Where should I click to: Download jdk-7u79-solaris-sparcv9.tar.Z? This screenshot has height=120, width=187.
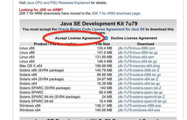(x=141, y=97)
